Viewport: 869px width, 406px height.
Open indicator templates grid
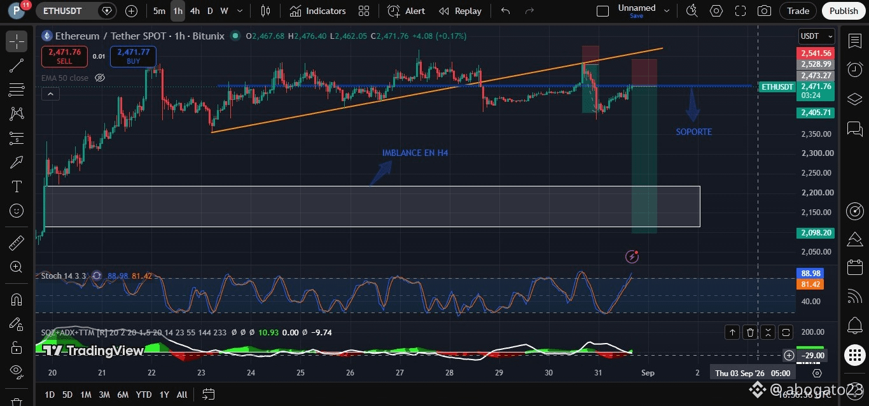364,11
